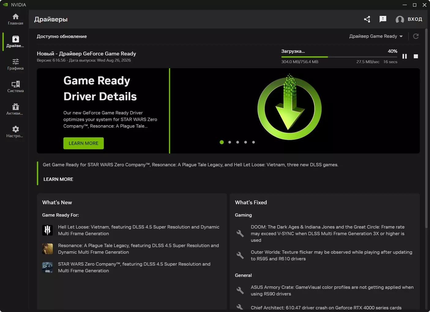
Task: Click the Game Ready Driver Details heading
Action: (100, 89)
